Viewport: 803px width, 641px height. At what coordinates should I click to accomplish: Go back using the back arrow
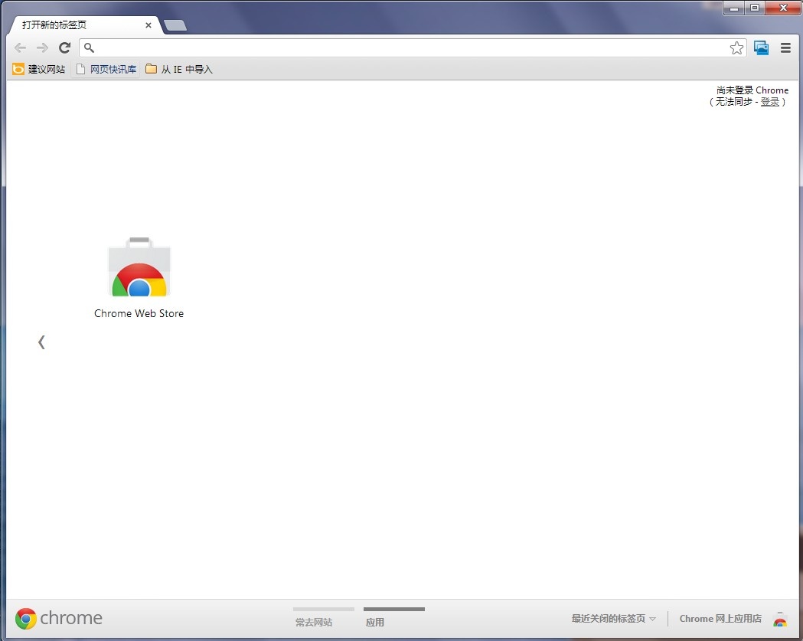pos(20,48)
